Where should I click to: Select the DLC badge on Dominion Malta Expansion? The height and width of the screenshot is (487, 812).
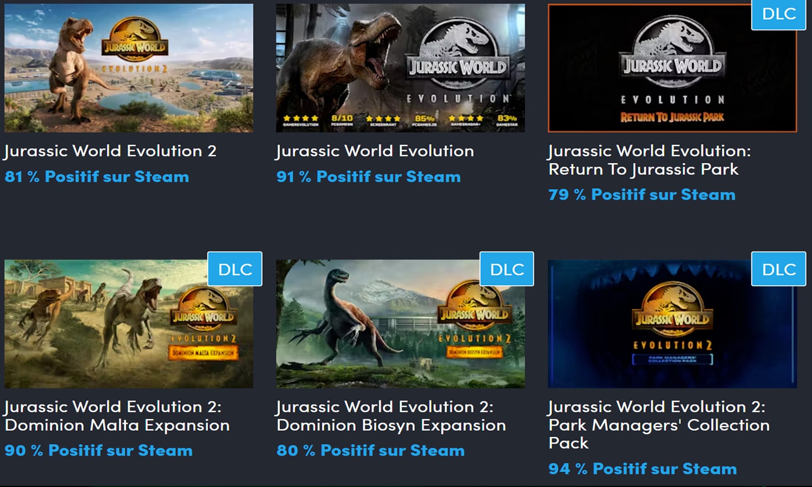coord(235,269)
